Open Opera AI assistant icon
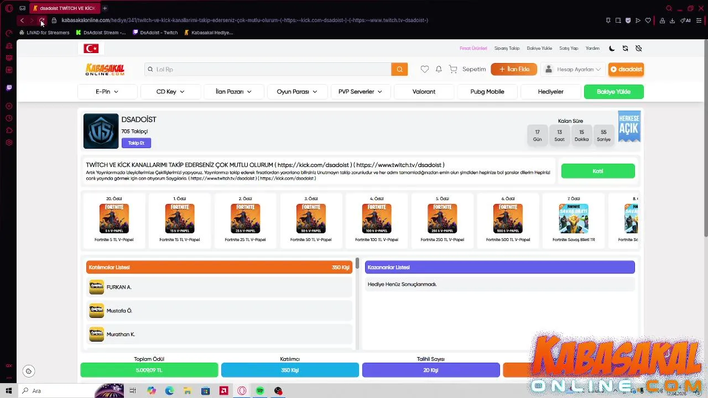 (x=686, y=20)
